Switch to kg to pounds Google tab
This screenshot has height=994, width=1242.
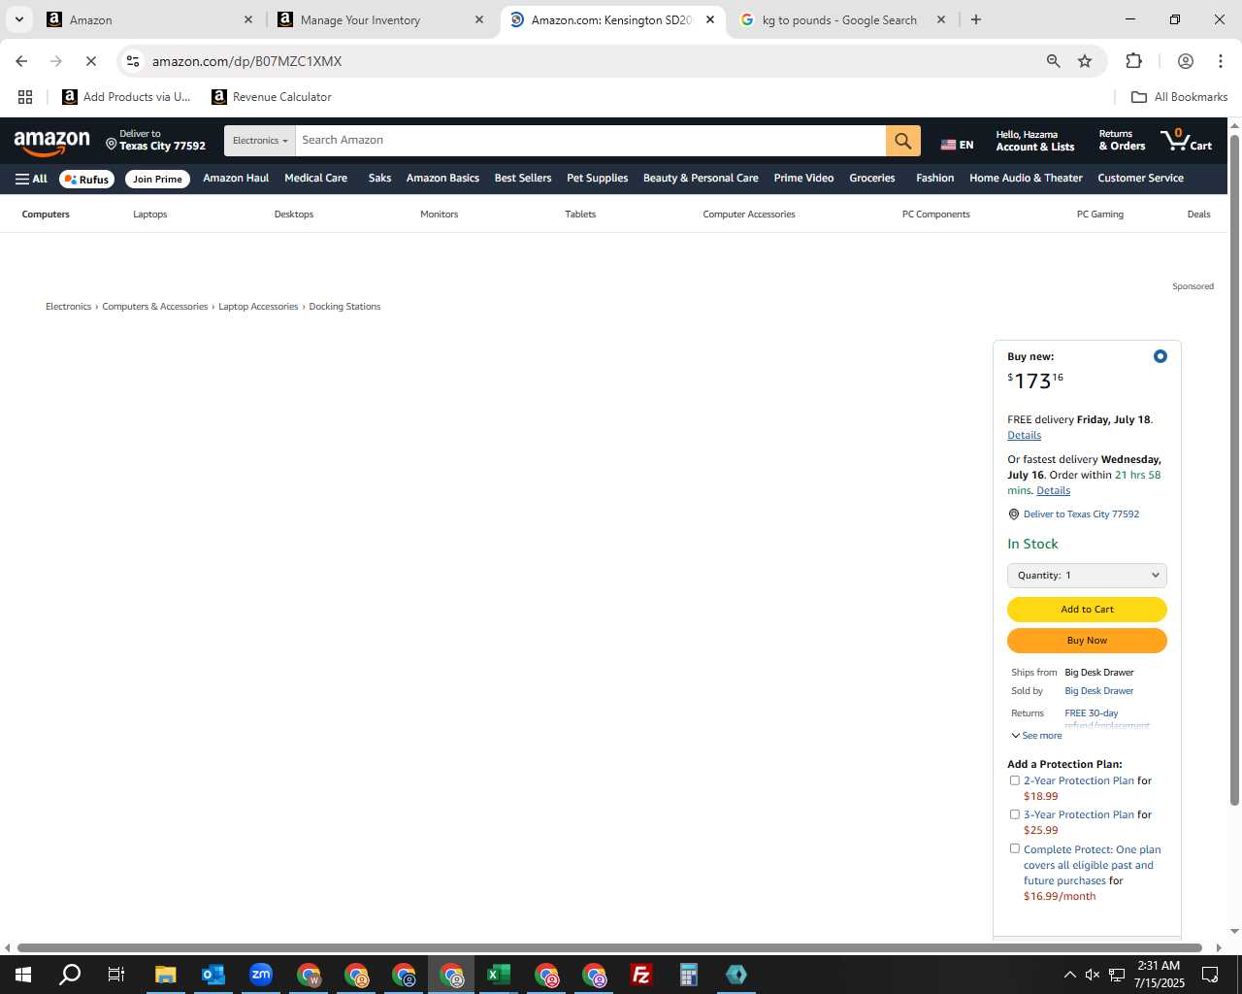tap(842, 19)
